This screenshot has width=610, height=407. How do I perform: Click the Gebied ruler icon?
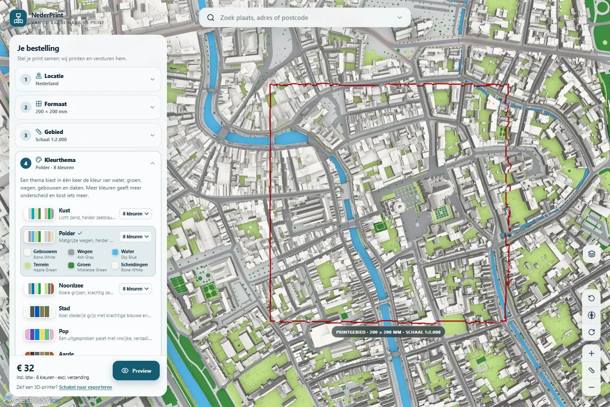pyautogui.click(x=39, y=132)
